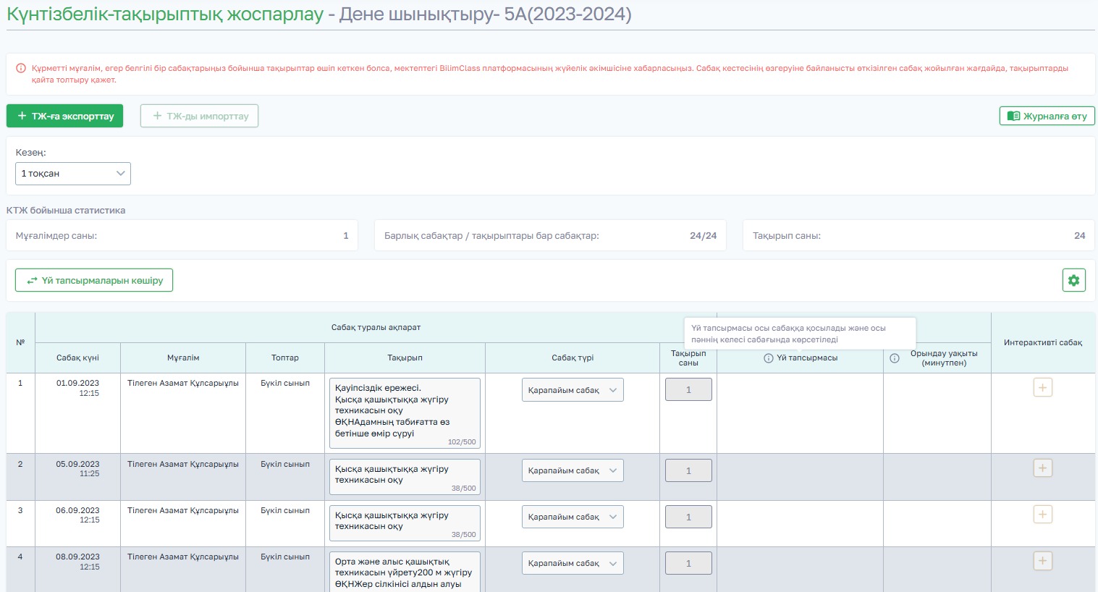The height and width of the screenshot is (592, 1098).
Task: Expand lesson type dropdown for row 2
Action: coord(573,470)
